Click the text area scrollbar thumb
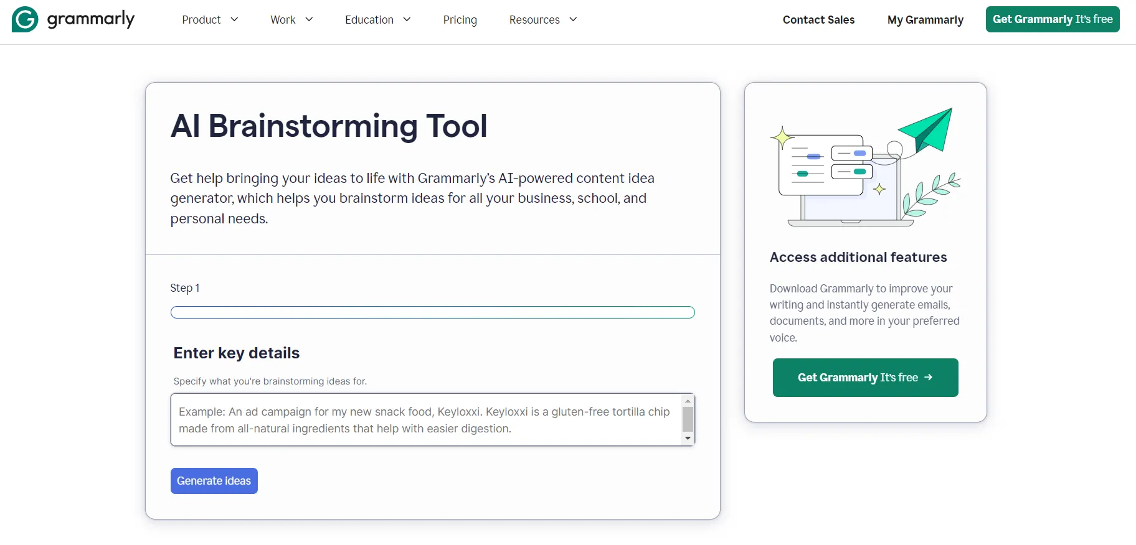The width and height of the screenshot is (1136, 545). tap(688, 419)
